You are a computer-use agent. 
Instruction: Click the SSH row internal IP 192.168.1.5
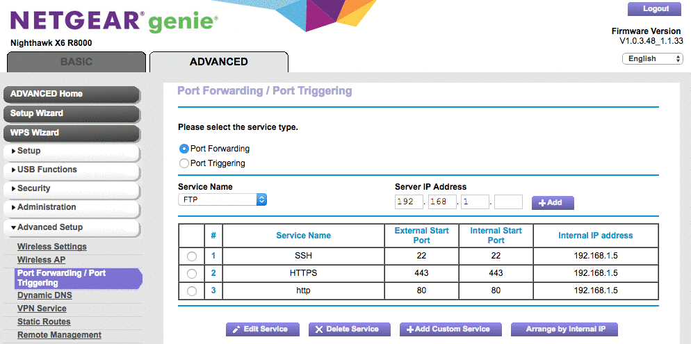tap(596, 256)
